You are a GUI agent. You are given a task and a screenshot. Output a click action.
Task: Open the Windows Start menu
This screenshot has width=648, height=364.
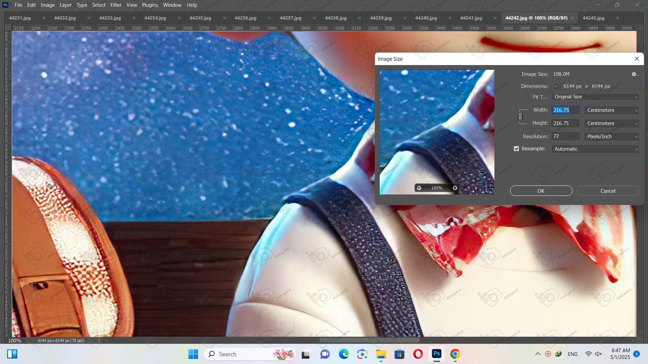[193, 354]
